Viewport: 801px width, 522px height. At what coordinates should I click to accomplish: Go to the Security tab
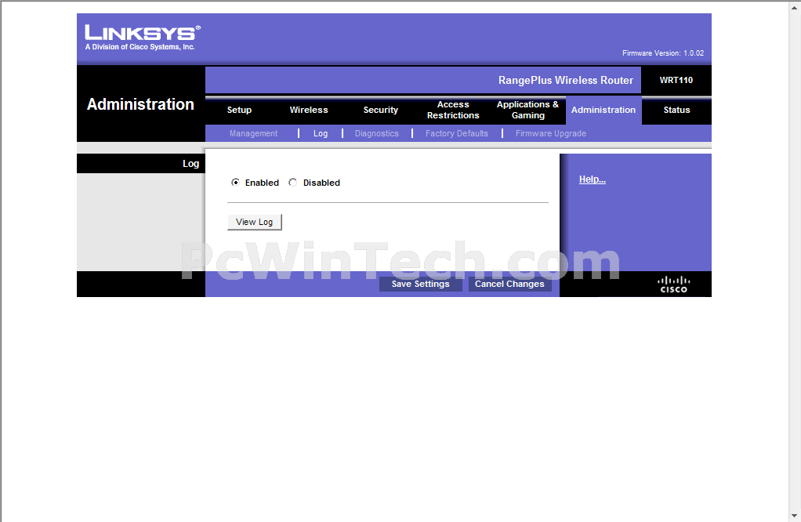coord(381,110)
